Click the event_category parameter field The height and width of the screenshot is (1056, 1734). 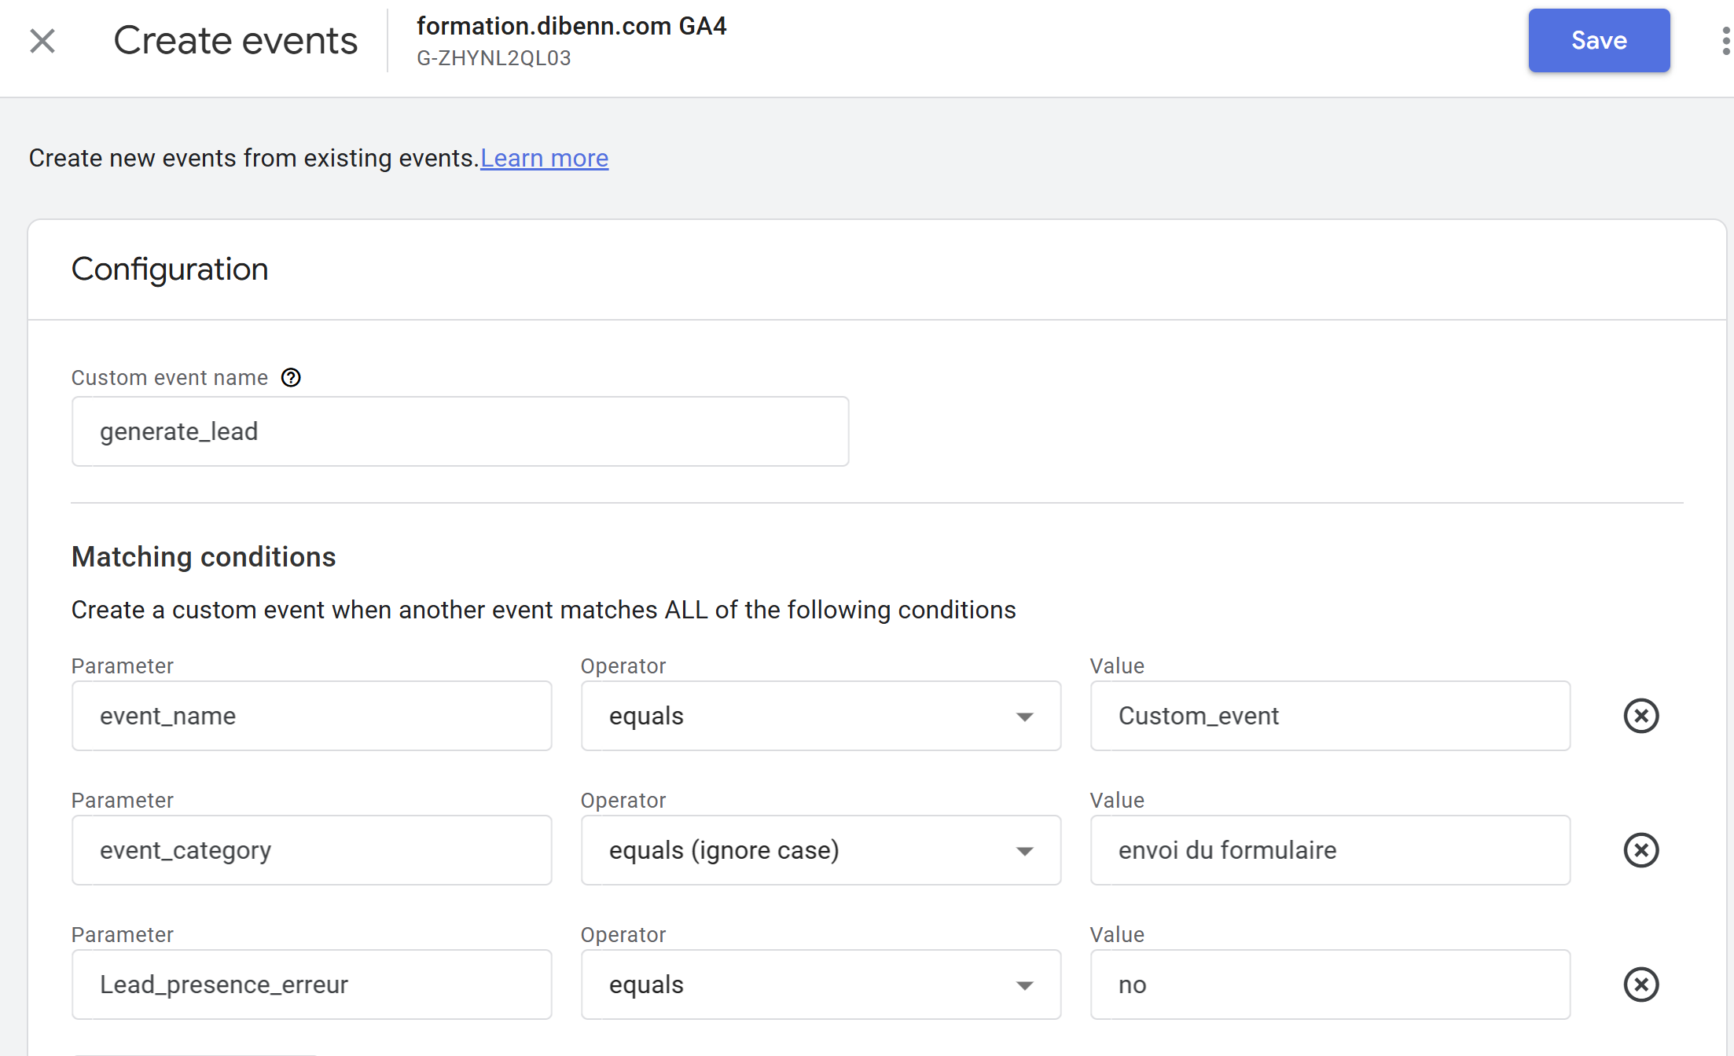pyautogui.click(x=311, y=850)
